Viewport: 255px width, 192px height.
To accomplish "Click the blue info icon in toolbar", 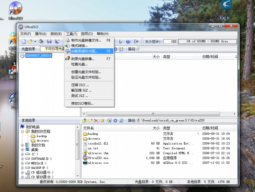I will 120,42.
